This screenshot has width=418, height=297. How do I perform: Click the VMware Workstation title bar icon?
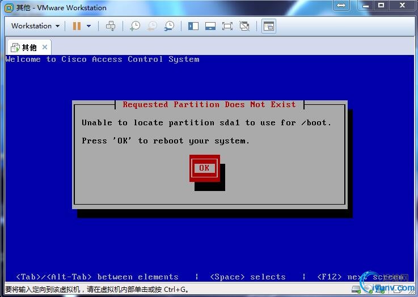(9, 8)
